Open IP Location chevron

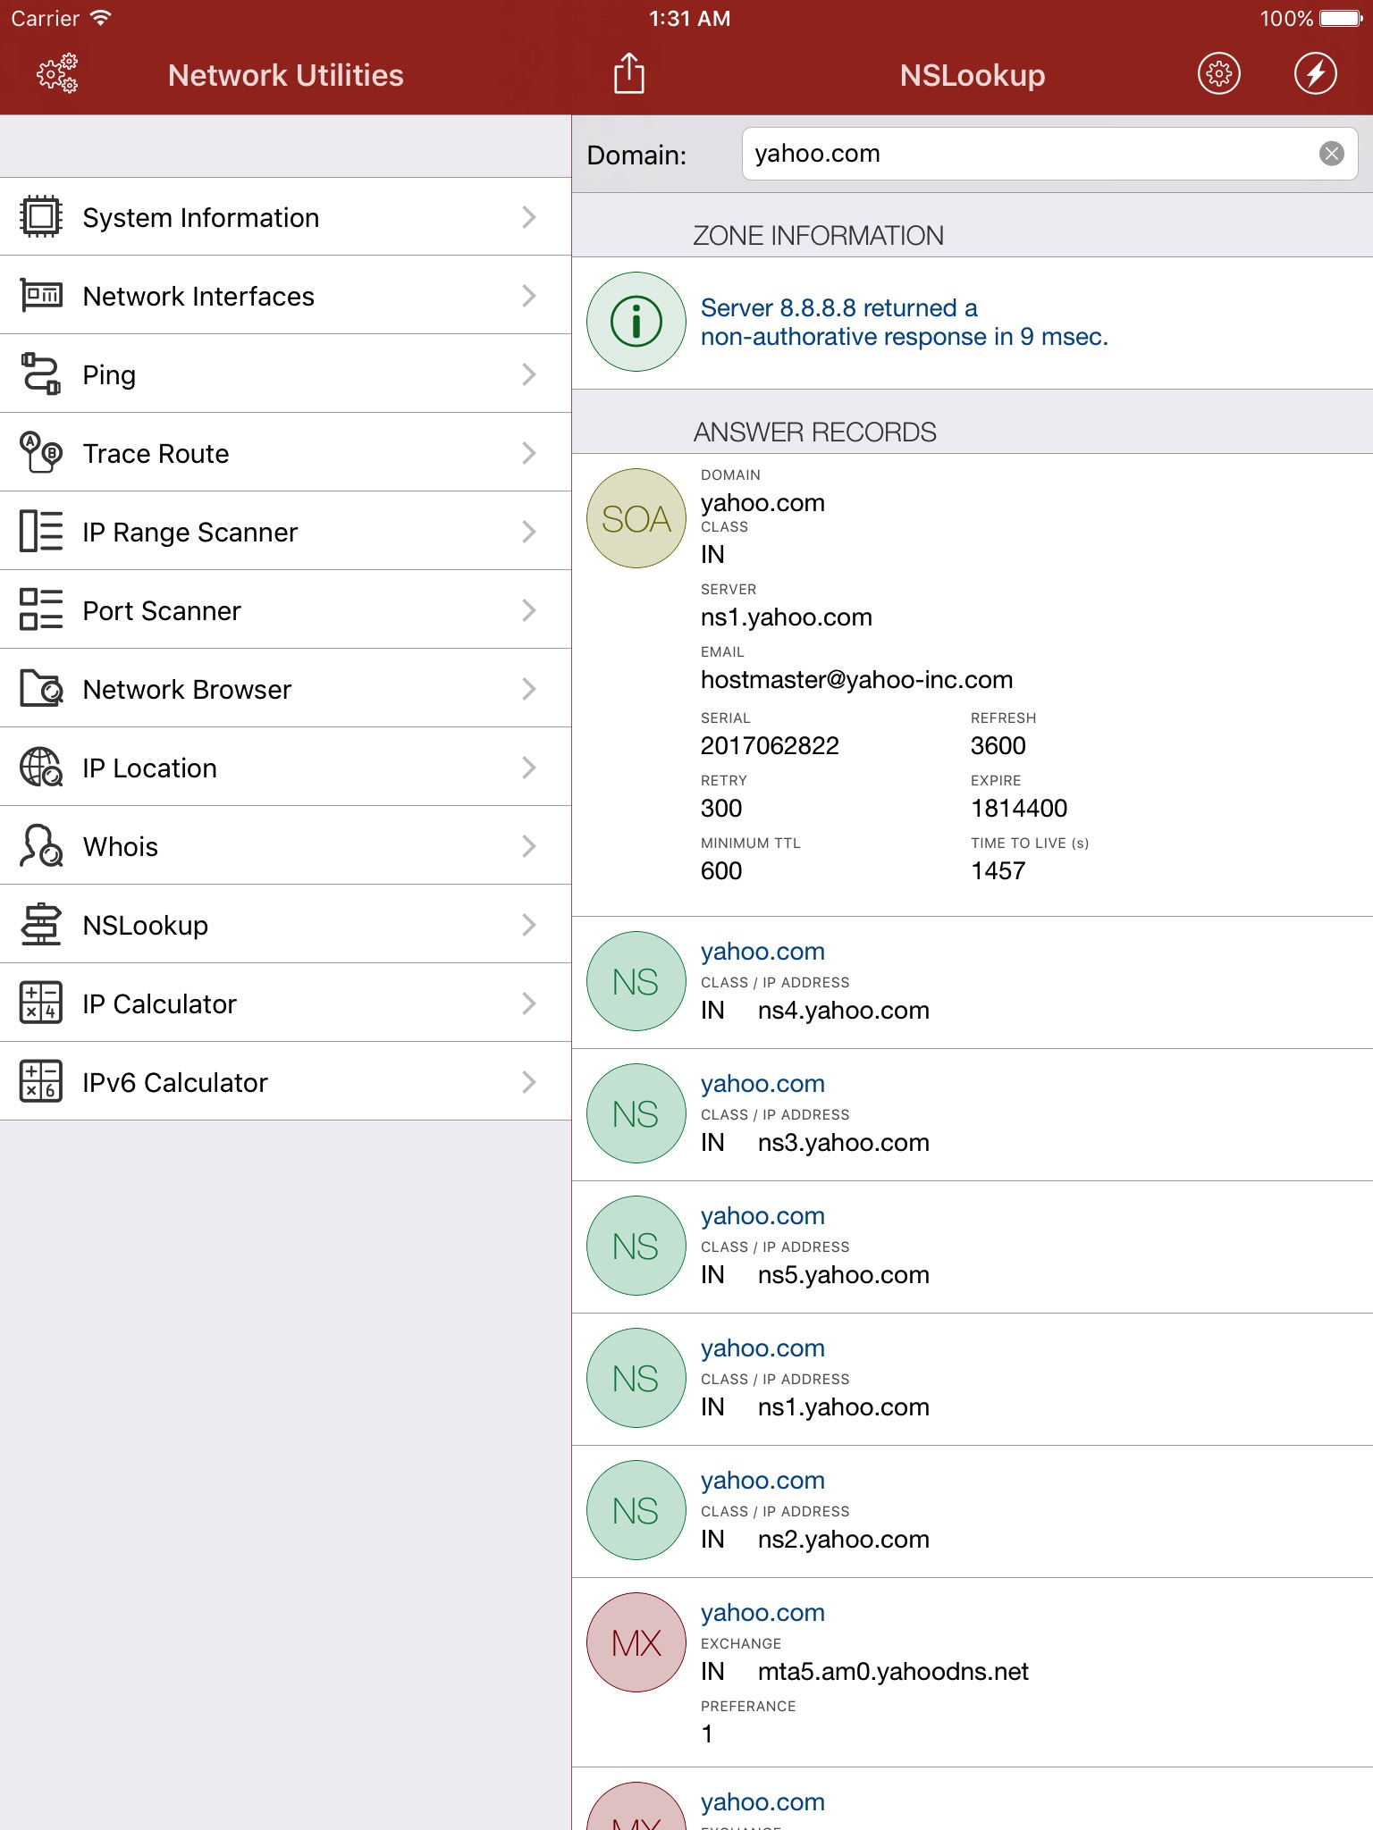point(529,768)
